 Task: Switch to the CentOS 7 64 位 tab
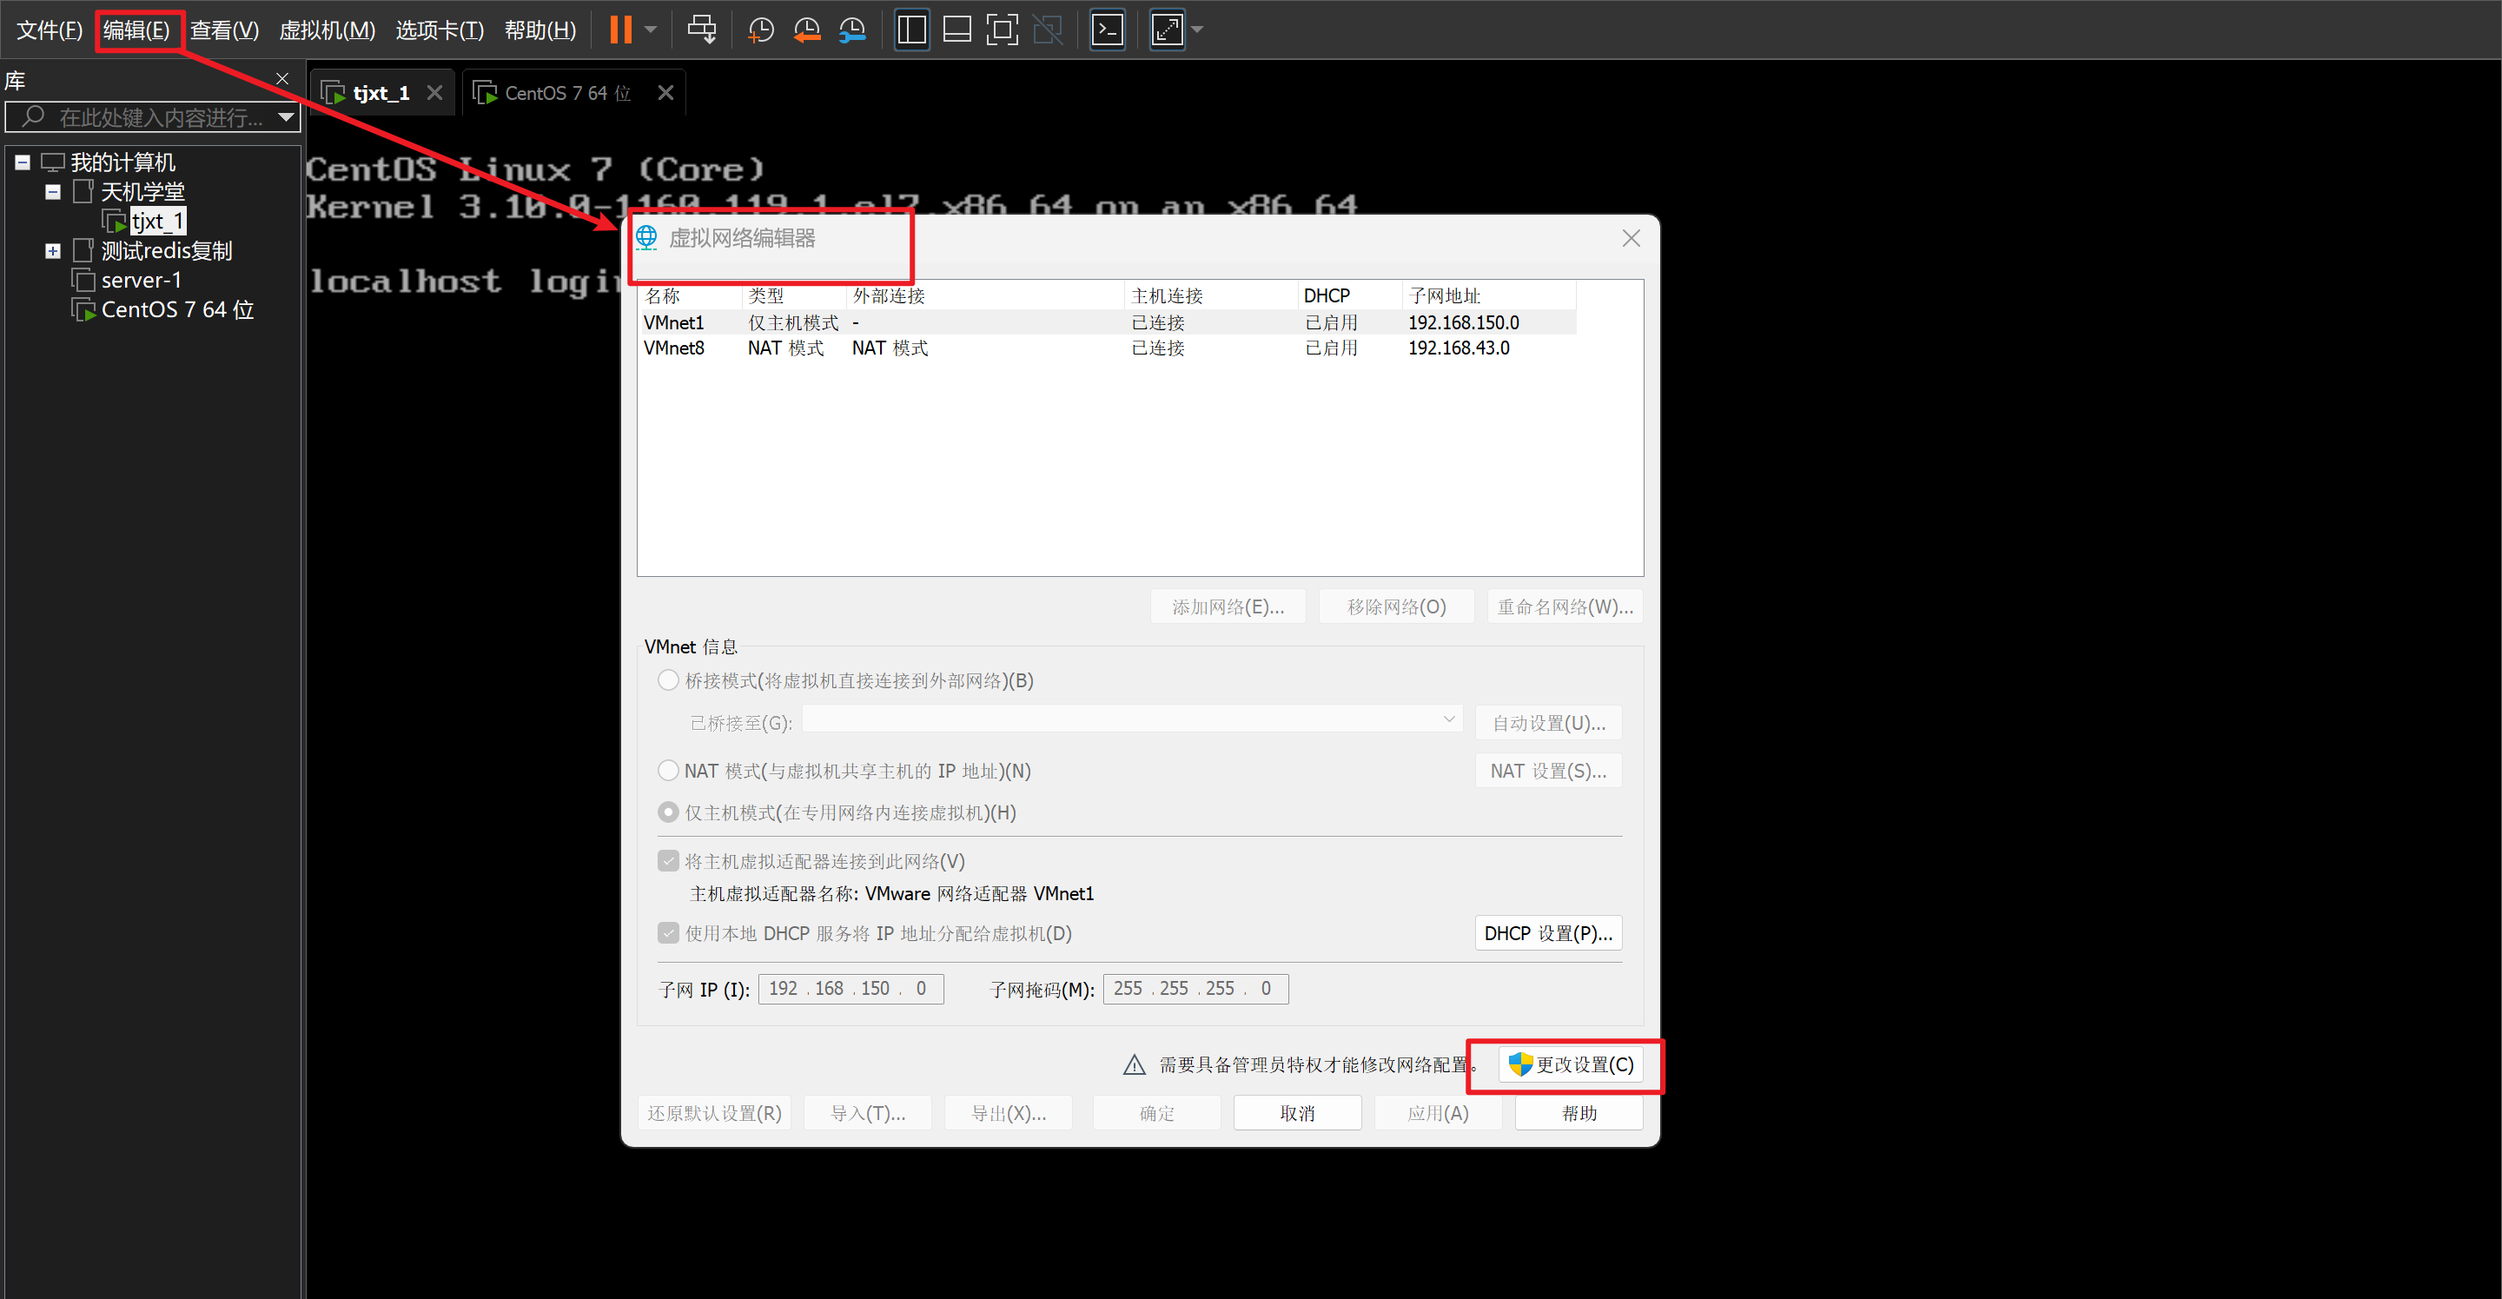tap(566, 93)
